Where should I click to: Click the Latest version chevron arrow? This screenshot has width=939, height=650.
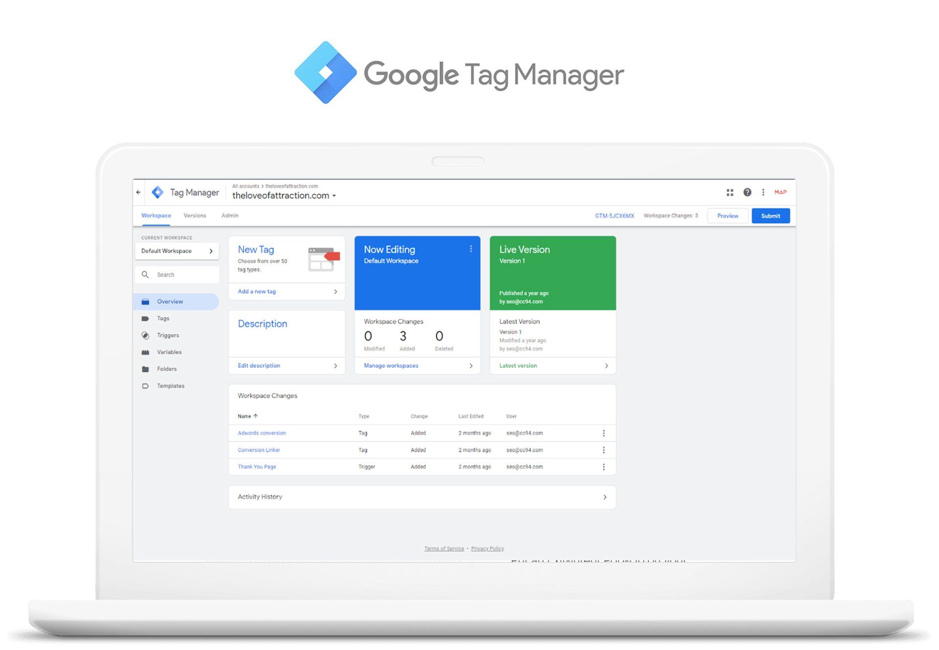[x=606, y=366]
